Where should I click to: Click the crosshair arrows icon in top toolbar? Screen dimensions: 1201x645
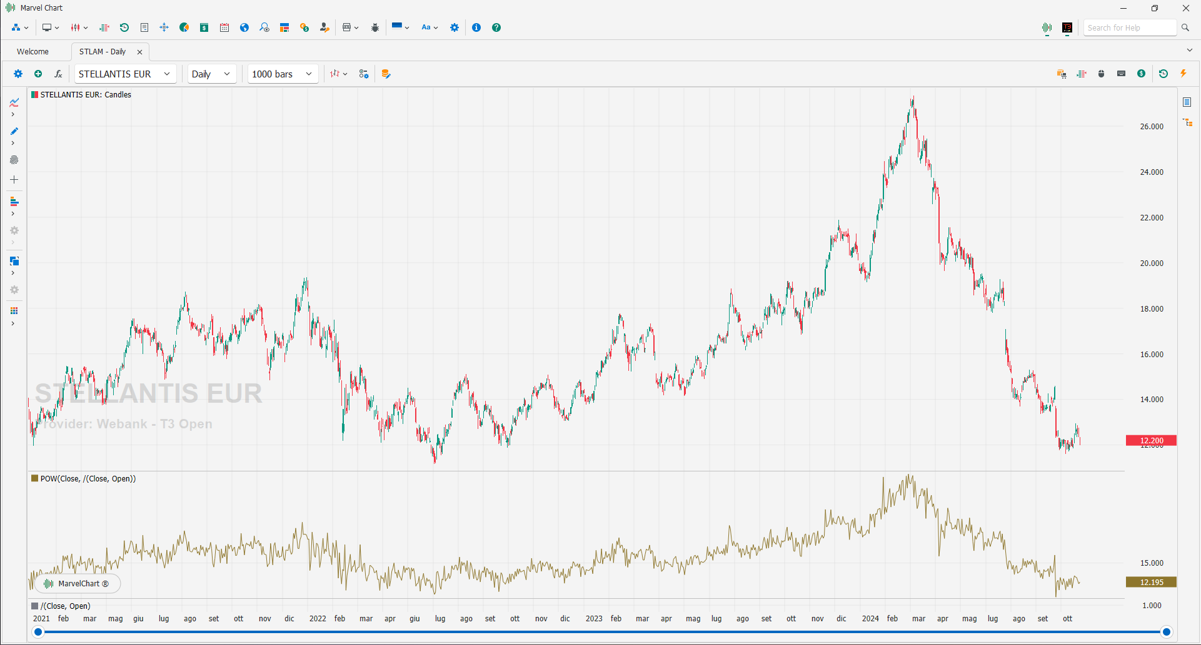tap(164, 27)
